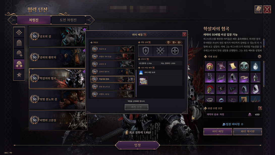Click the 매칭 신청 button
275x155 pixels.
pos(136,107)
